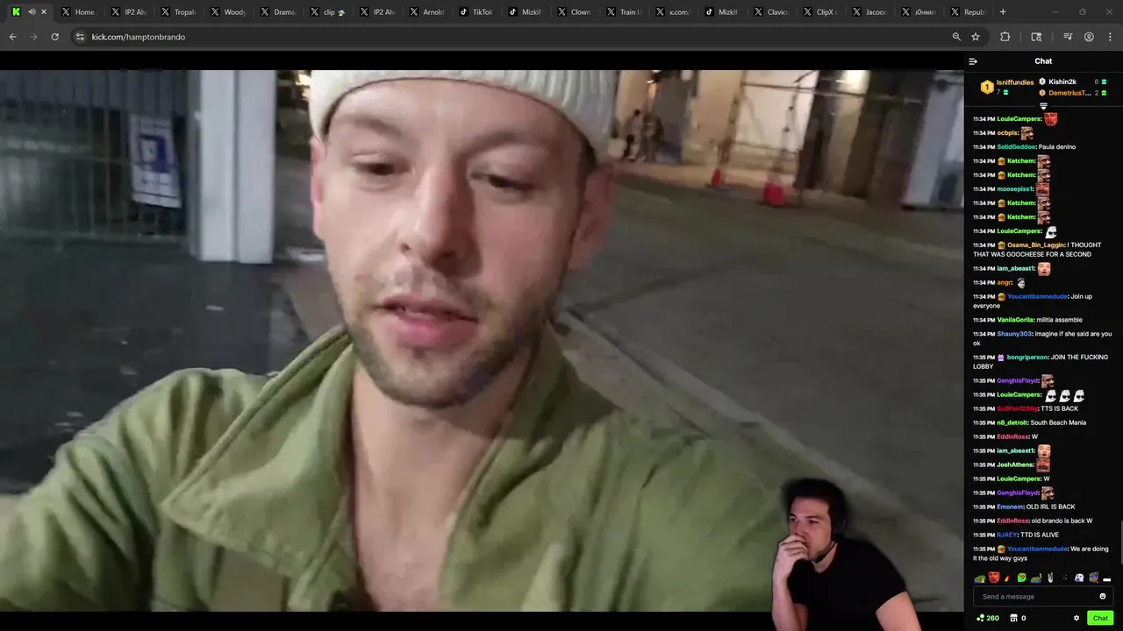Expand the gift leaderboard handle
The image size is (1123, 631).
click(1043, 106)
